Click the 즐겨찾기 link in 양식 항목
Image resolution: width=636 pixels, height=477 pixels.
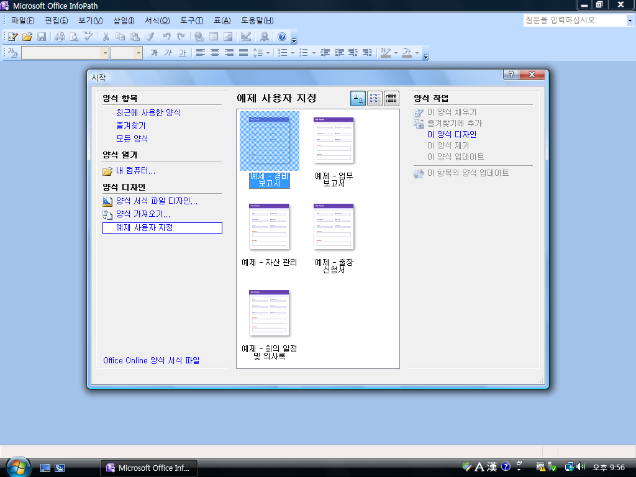coord(130,125)
